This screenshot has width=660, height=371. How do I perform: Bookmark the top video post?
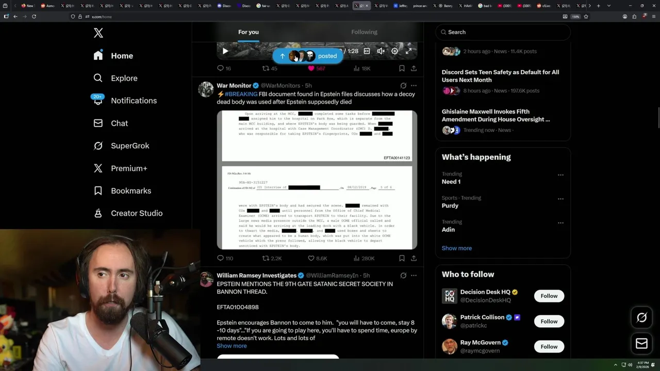coord(402,69)
